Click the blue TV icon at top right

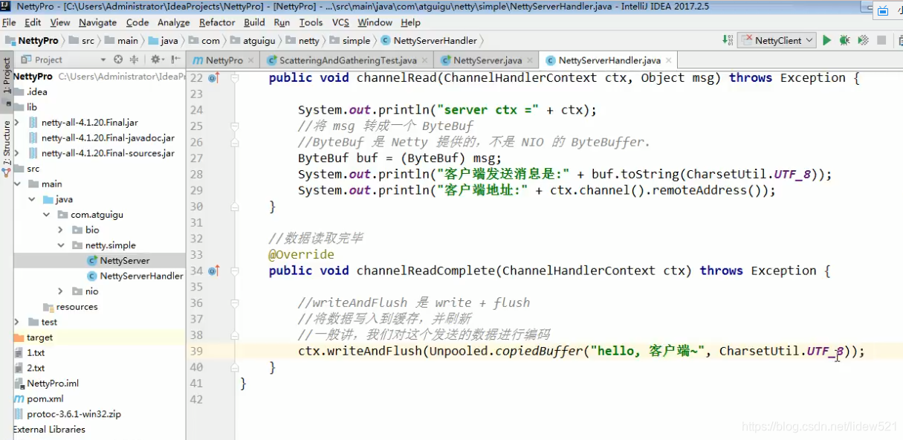pos(883,10)
